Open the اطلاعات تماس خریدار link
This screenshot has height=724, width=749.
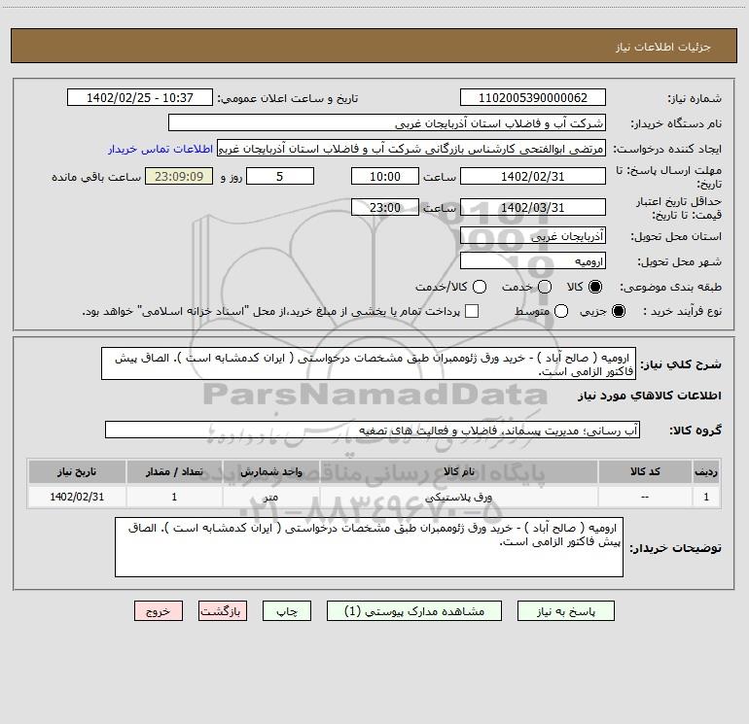[x=160, y=149]
